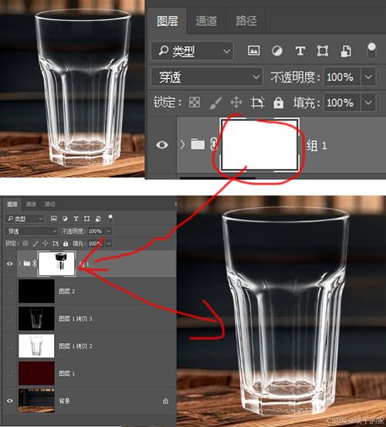Filter smart objects in the enlarged Layers panel
386x427 pixels.
point(346,51)
